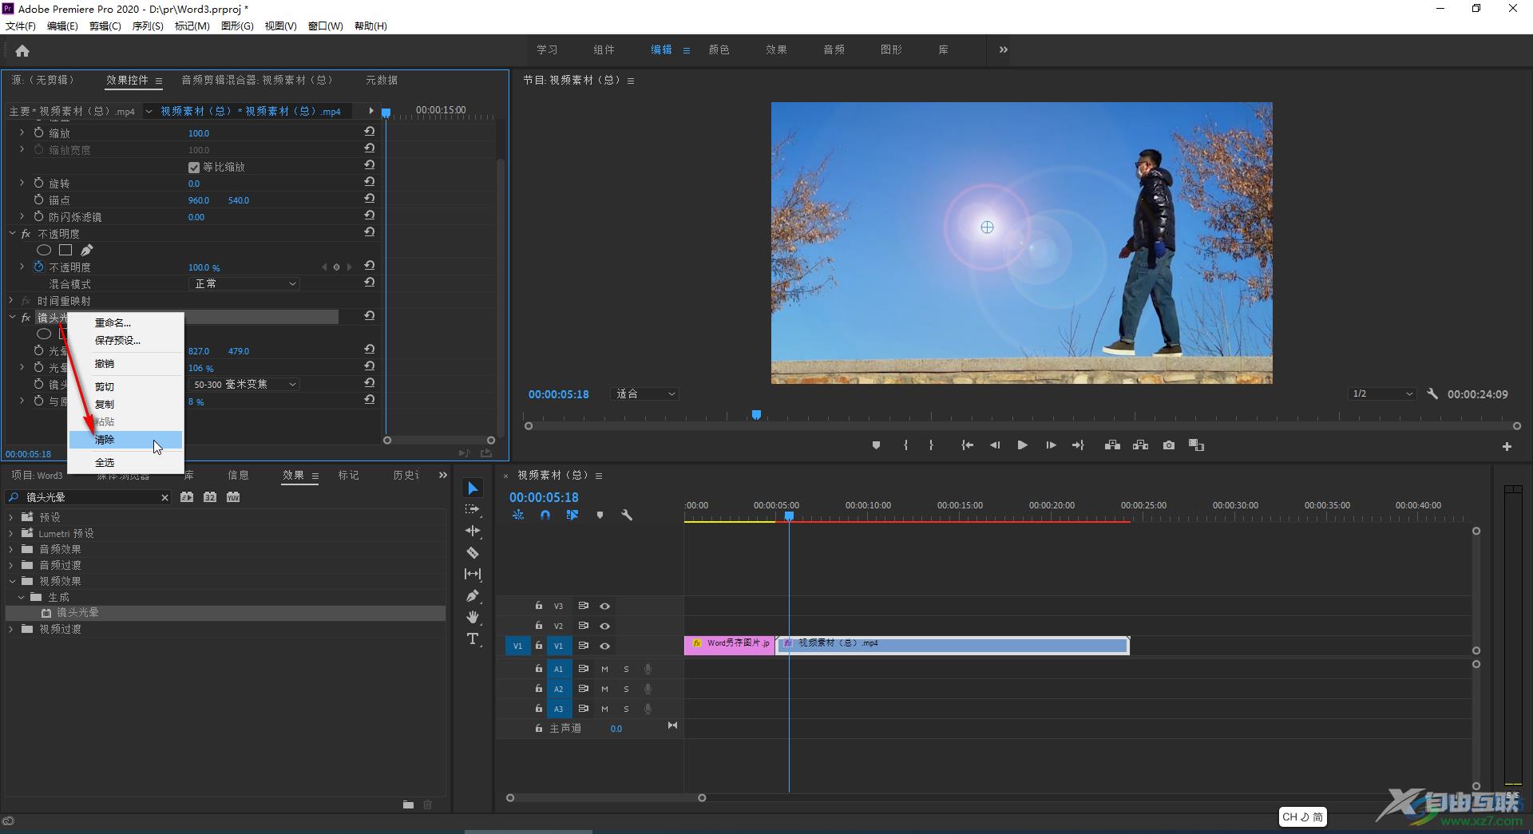
Task: Clear the effects search field
Action: 164,497
